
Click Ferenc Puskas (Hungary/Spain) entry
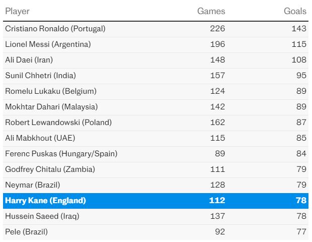[61, 154]
